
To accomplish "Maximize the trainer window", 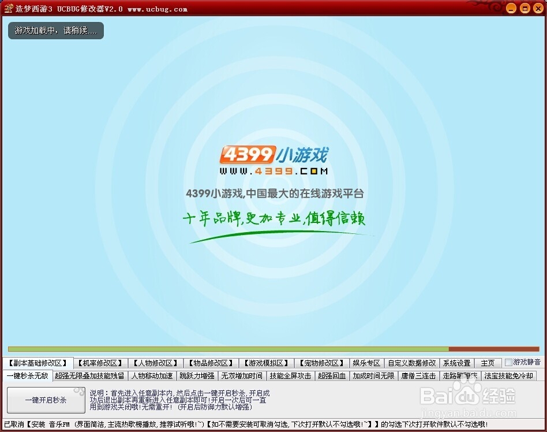I will (x=524, y=9).
